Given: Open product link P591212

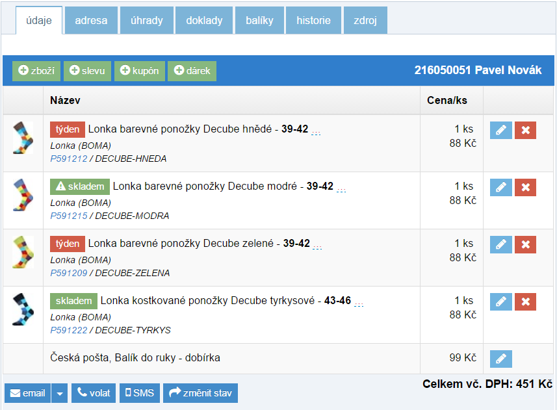Looking at the screenshot, I should click(x=68, y=159).
